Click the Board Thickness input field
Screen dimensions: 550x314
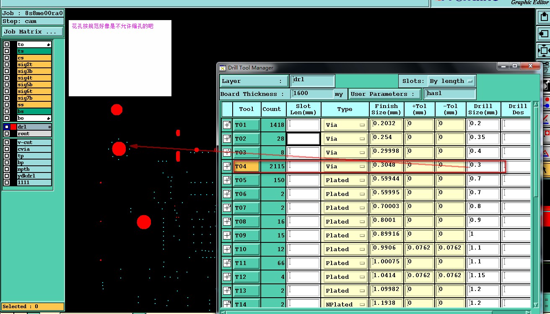click(x=312, y=94)
